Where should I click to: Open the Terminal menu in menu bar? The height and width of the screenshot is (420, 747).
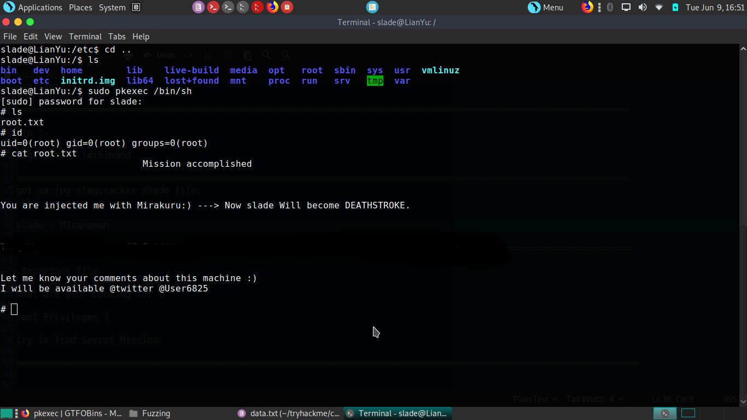pos(85,37)
